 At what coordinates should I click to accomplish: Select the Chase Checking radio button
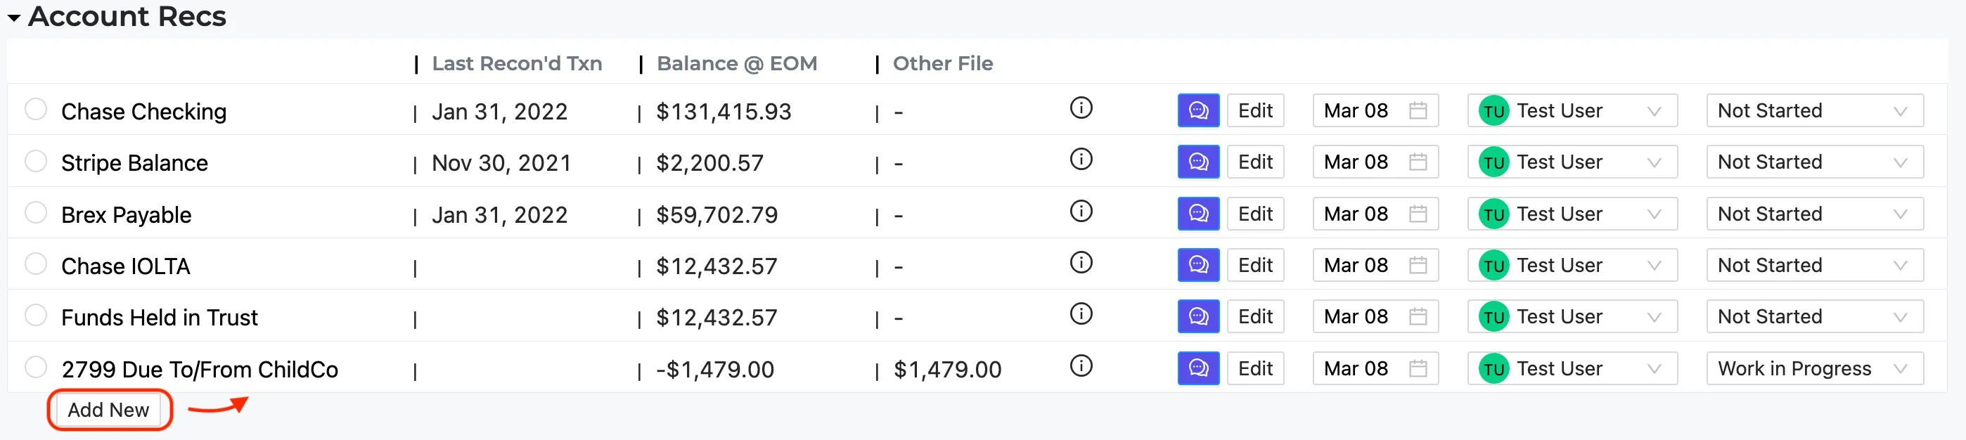36,109
